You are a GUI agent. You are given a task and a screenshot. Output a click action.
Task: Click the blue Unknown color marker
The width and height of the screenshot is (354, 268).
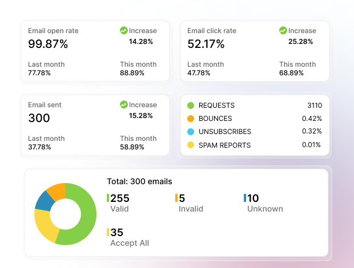[x=245, y=198]
